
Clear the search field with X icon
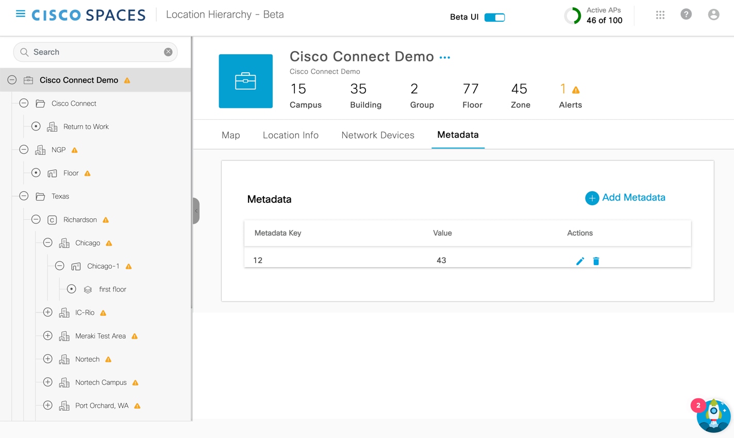coord(168,52)
